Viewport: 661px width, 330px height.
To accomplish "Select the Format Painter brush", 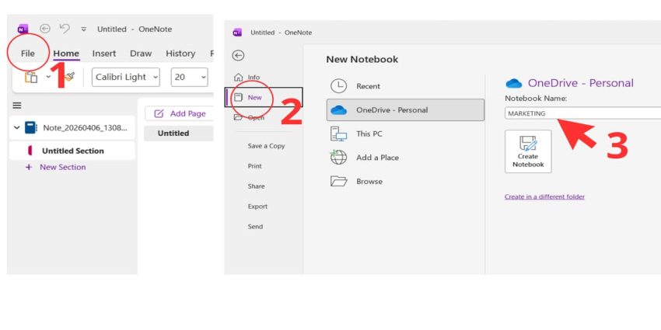I will click(70, 77).
